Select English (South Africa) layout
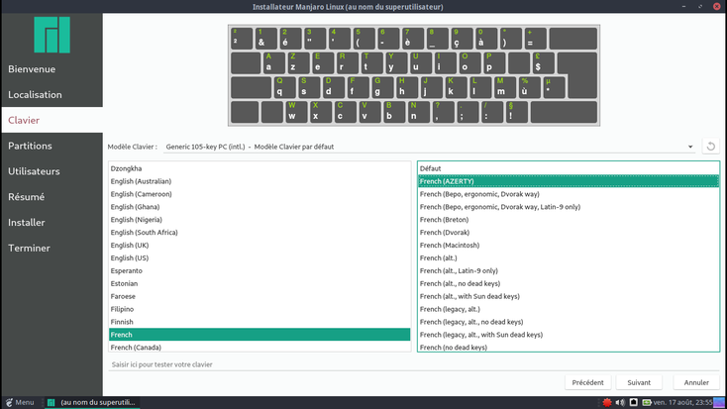The image size is (727, 409). point(260,233)
